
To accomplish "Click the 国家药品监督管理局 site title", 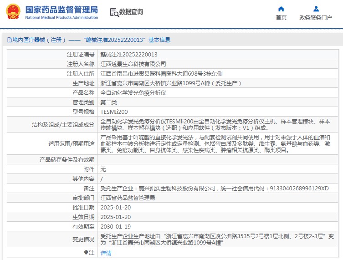I will (x=61, y=10).
